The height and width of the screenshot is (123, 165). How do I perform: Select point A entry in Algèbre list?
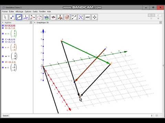10,26
